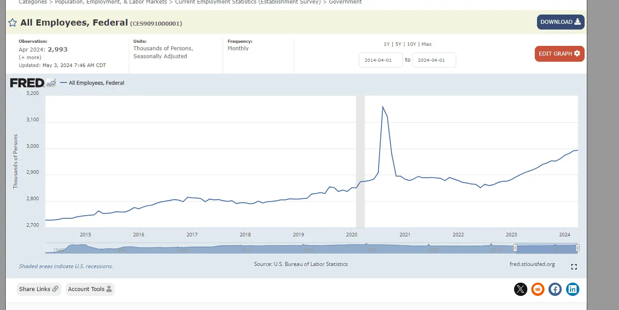Expand the Share Links menu

click(39, 289)
